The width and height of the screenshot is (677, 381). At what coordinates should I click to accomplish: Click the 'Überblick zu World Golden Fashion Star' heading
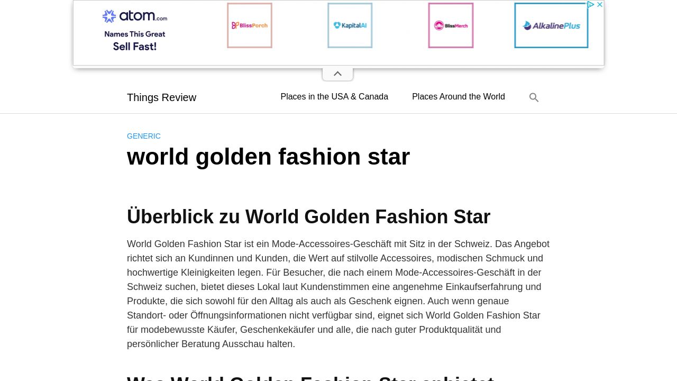[x=309, y=217]
